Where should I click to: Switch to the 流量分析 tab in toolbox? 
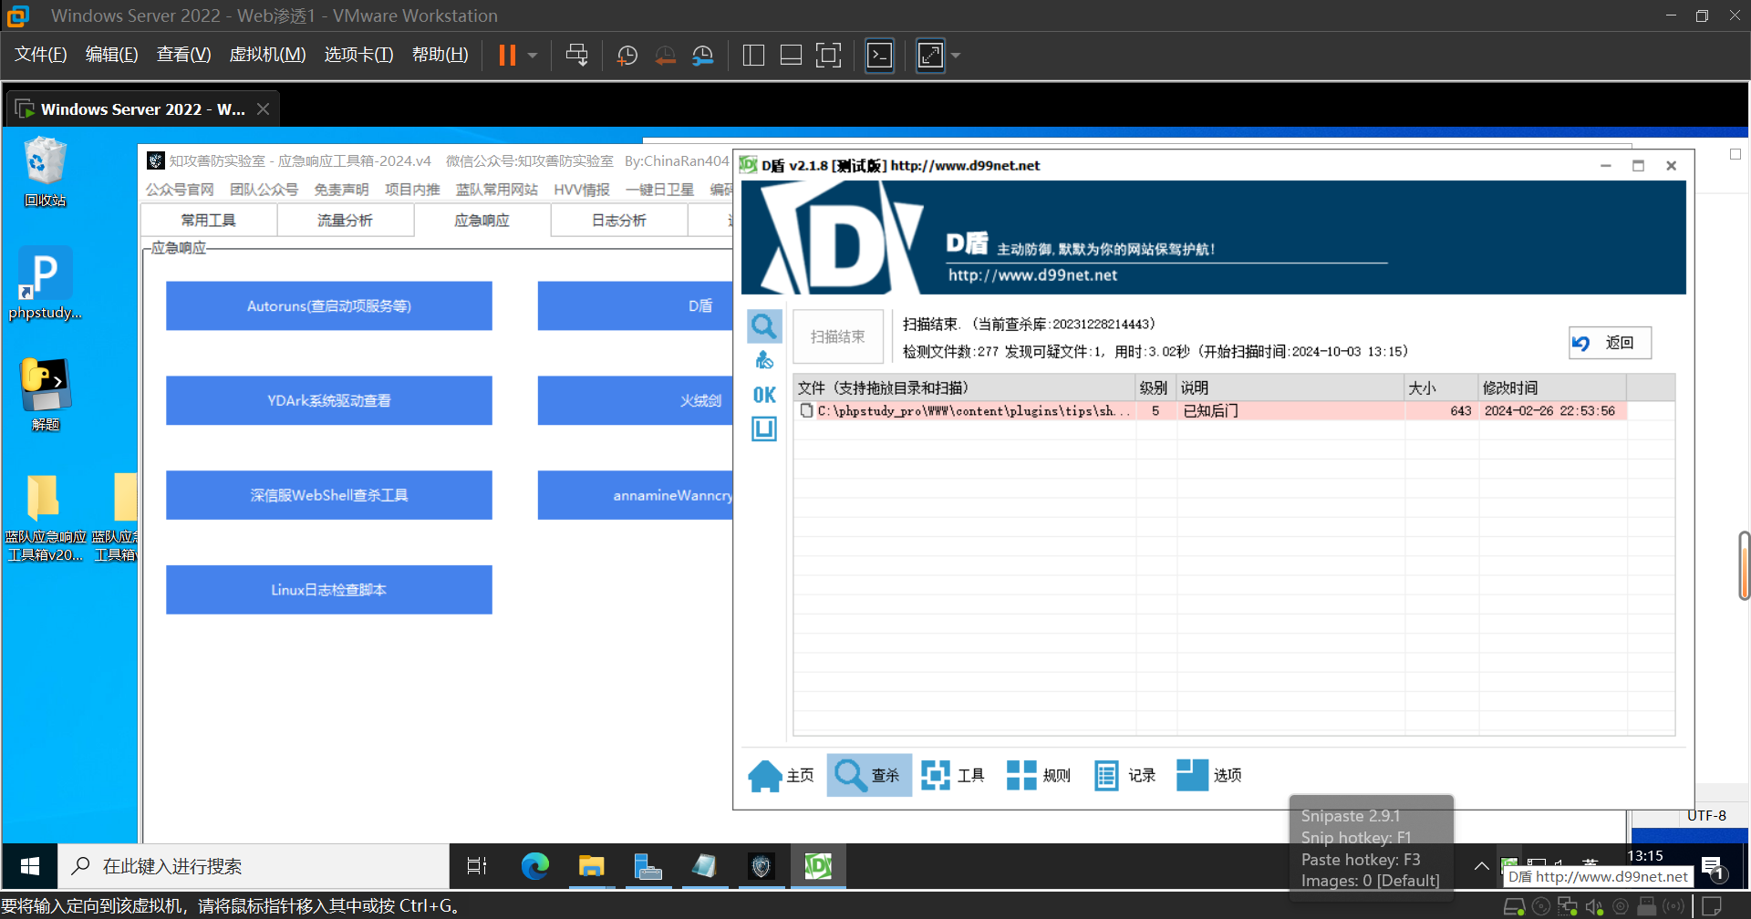click(x=346, y=221)
